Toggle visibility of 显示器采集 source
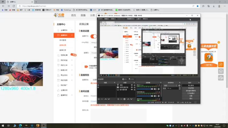228x128 pixels. click(x=132, y=90)
